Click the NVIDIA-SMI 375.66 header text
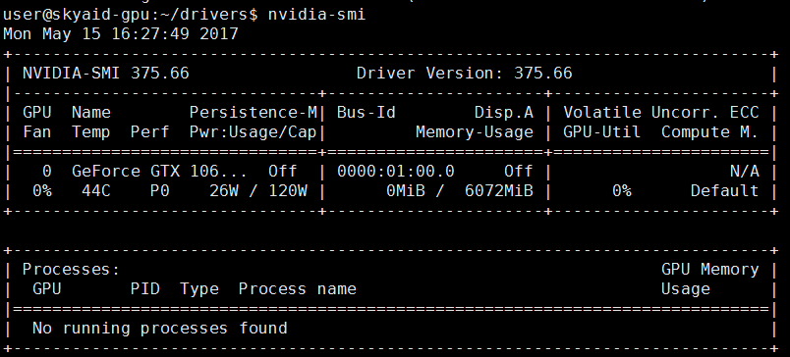This screenshot has height=357, width=790. [106, 74]
